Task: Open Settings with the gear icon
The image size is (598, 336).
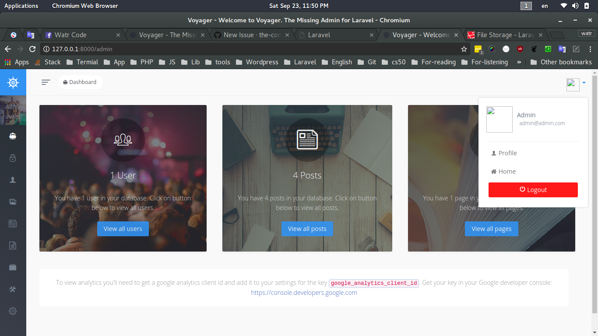Action: click(x=13, y=311)
